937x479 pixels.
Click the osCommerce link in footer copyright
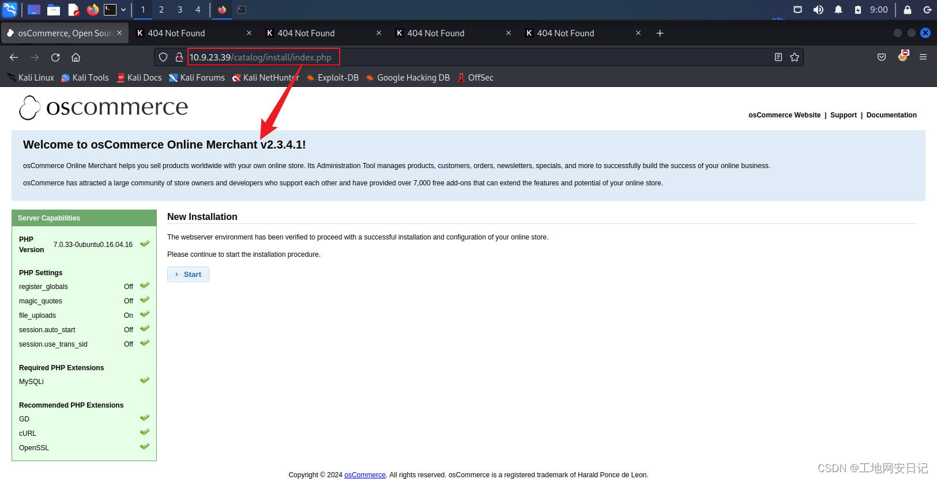click(364, 475)
